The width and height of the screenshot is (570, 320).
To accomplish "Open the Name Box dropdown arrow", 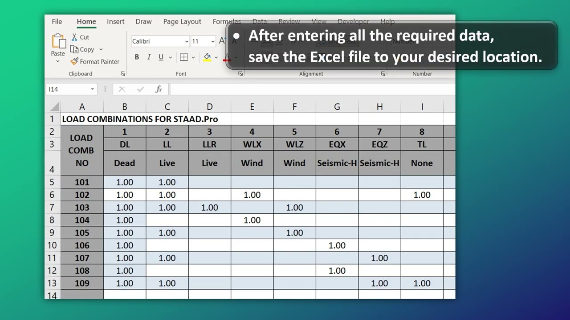I will coord(92,89).
